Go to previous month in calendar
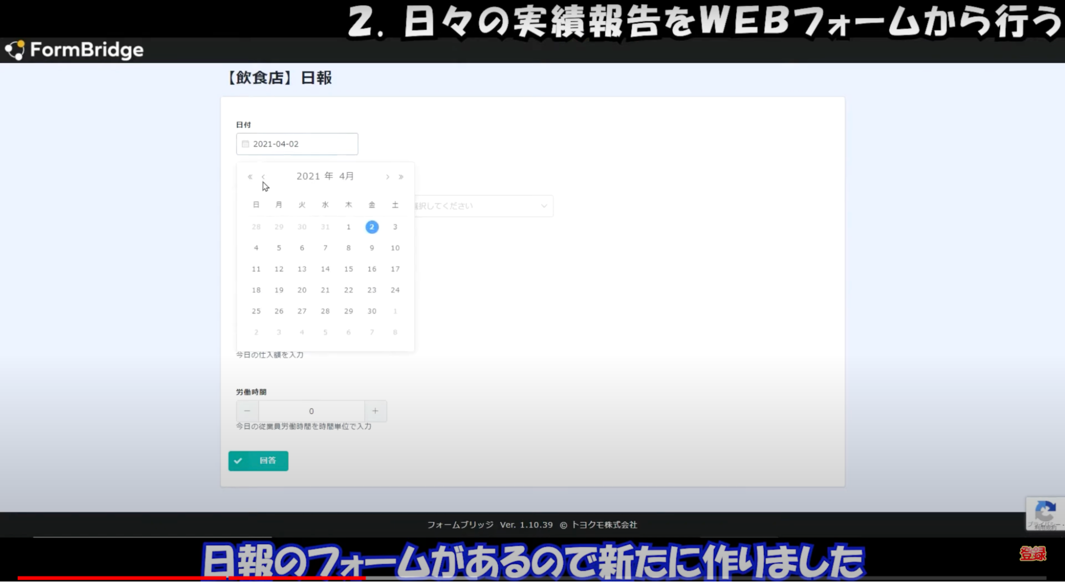This screenshot has width=1065, height=582. click(263, 177)
